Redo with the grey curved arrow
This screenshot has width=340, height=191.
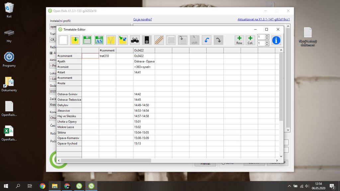coord(218,40)
